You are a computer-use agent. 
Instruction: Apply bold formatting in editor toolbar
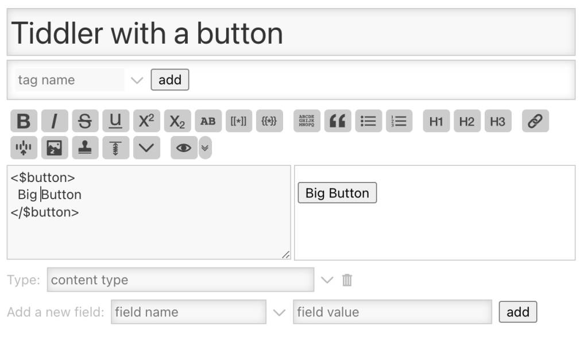tap(24, 121)
